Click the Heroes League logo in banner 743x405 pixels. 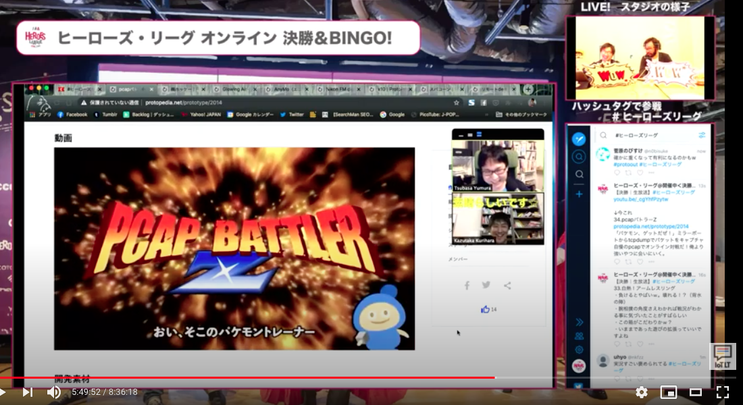pos(35,38)
